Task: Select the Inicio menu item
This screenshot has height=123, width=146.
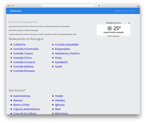Action: tap(117, 11)
